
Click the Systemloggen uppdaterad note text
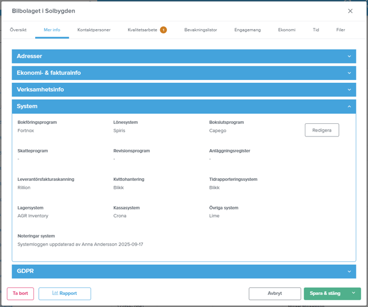80,245
